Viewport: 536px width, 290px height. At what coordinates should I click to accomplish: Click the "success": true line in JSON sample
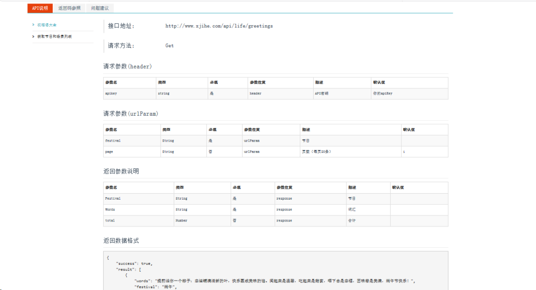(x=134, y=264)
